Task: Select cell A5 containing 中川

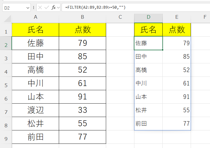Action: point(36,83)
